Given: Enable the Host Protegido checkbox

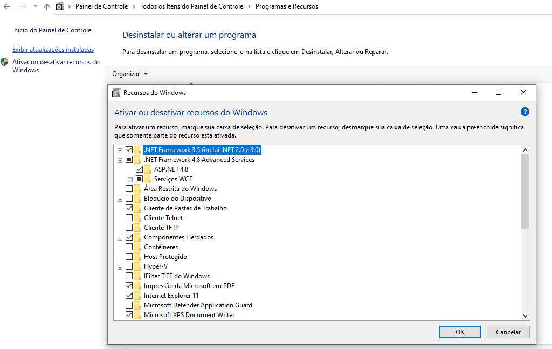Looking at the screenshot, I should (129, 257).
